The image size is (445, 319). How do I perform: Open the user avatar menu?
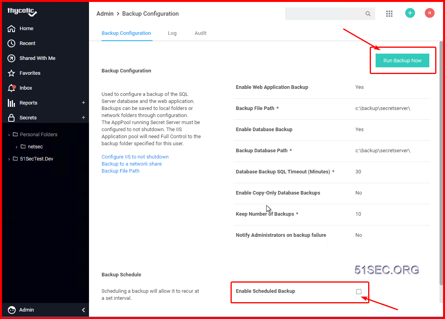[429, 13]
